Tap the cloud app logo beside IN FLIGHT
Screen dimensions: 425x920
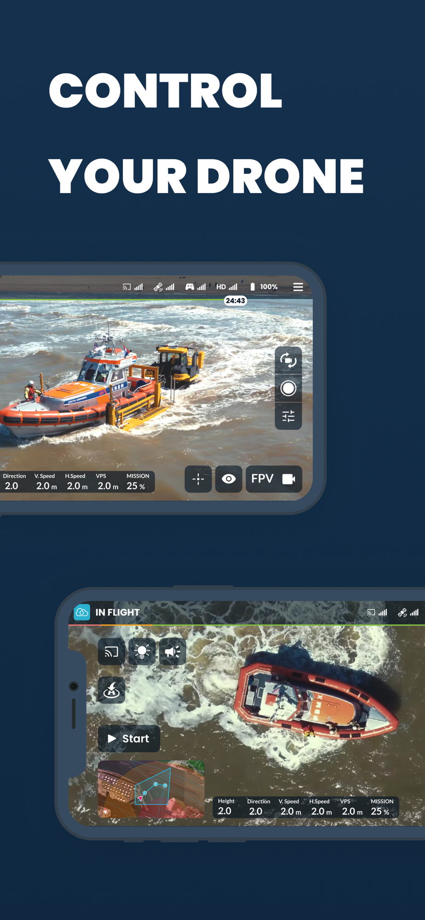82,612
